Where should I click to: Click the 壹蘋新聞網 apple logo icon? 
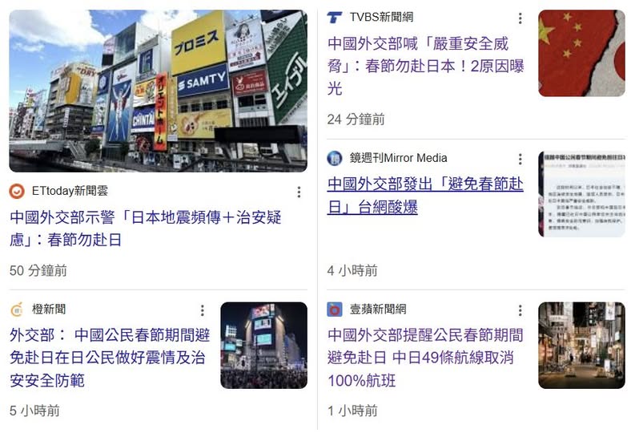tap(335, 310)
